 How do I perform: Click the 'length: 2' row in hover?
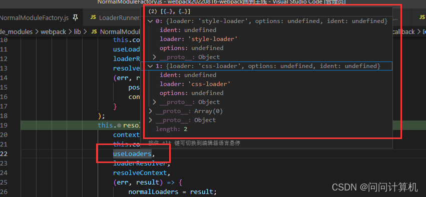171,129
